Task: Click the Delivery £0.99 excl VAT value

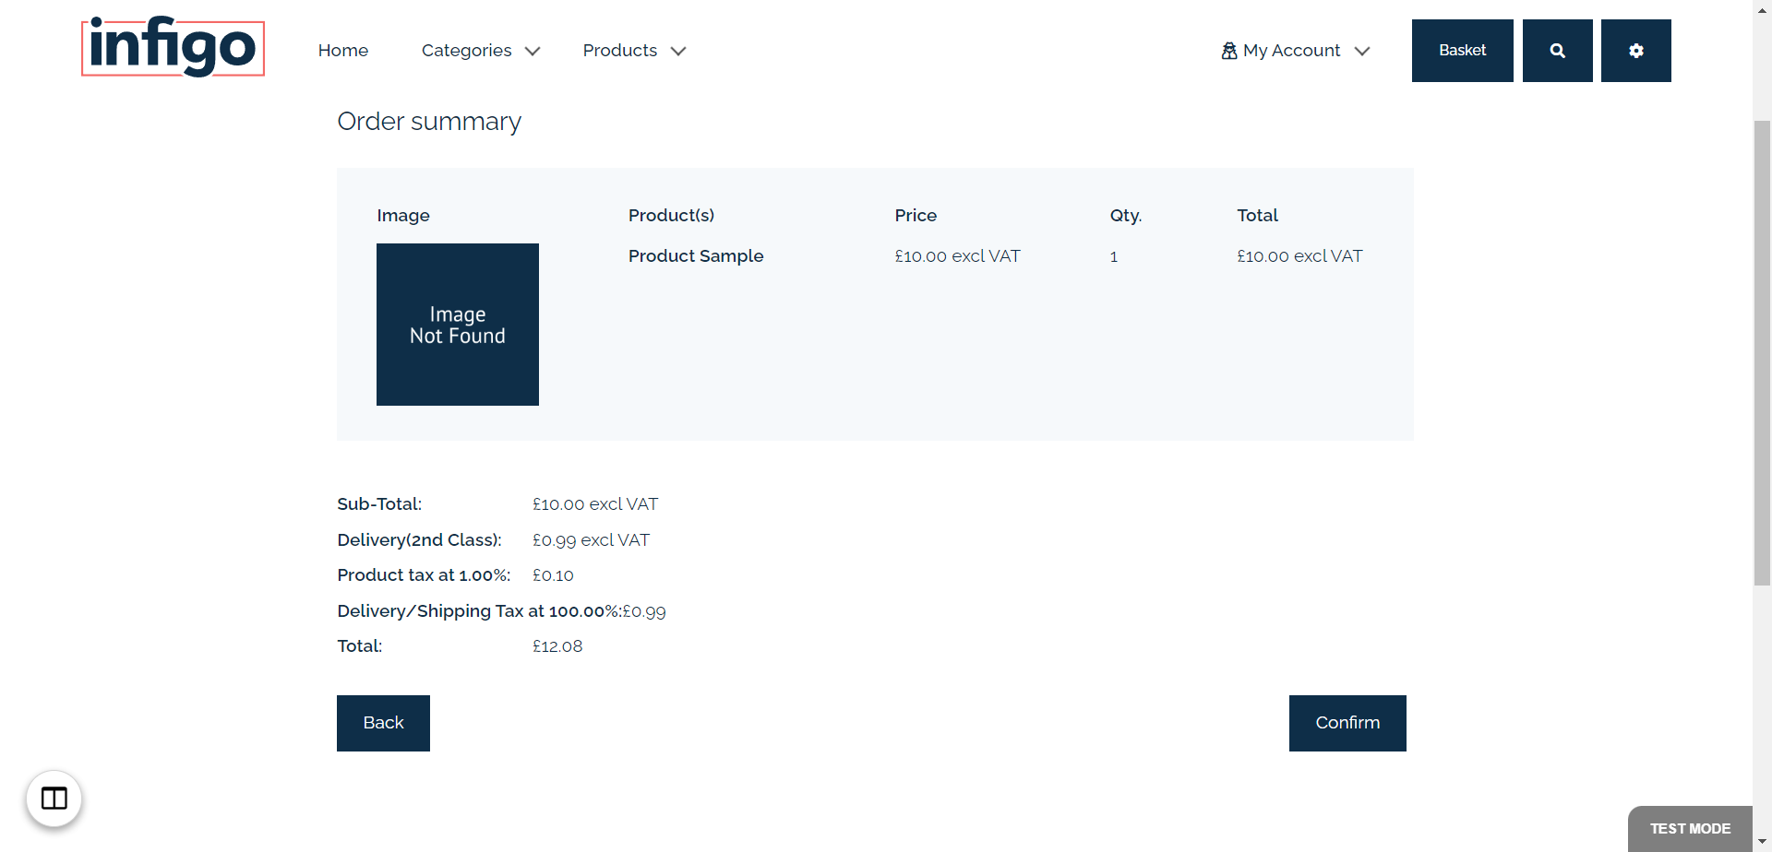Action: [591, 540]
